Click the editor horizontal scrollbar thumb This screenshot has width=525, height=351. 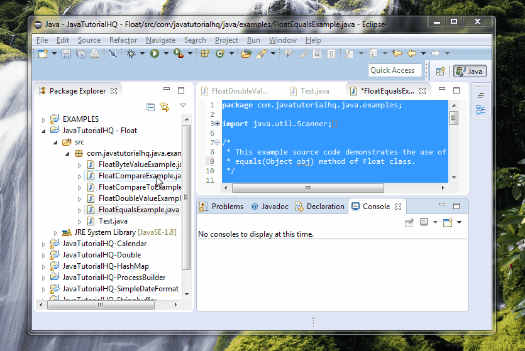[x=308, y=188]
